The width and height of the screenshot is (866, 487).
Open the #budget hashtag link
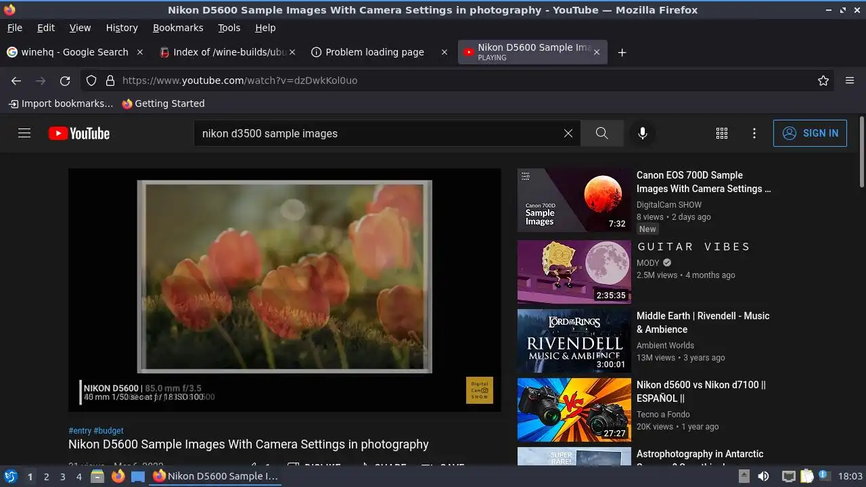tap(108, 430)
